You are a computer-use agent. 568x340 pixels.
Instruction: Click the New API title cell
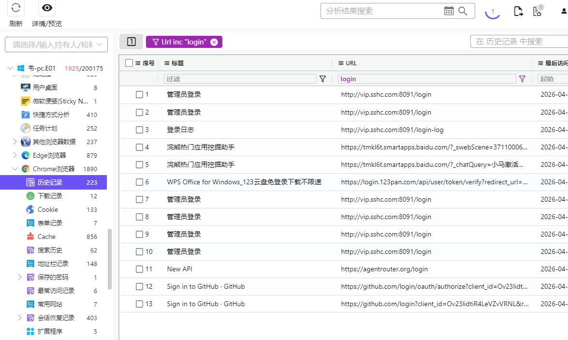[x=179, y=269]
